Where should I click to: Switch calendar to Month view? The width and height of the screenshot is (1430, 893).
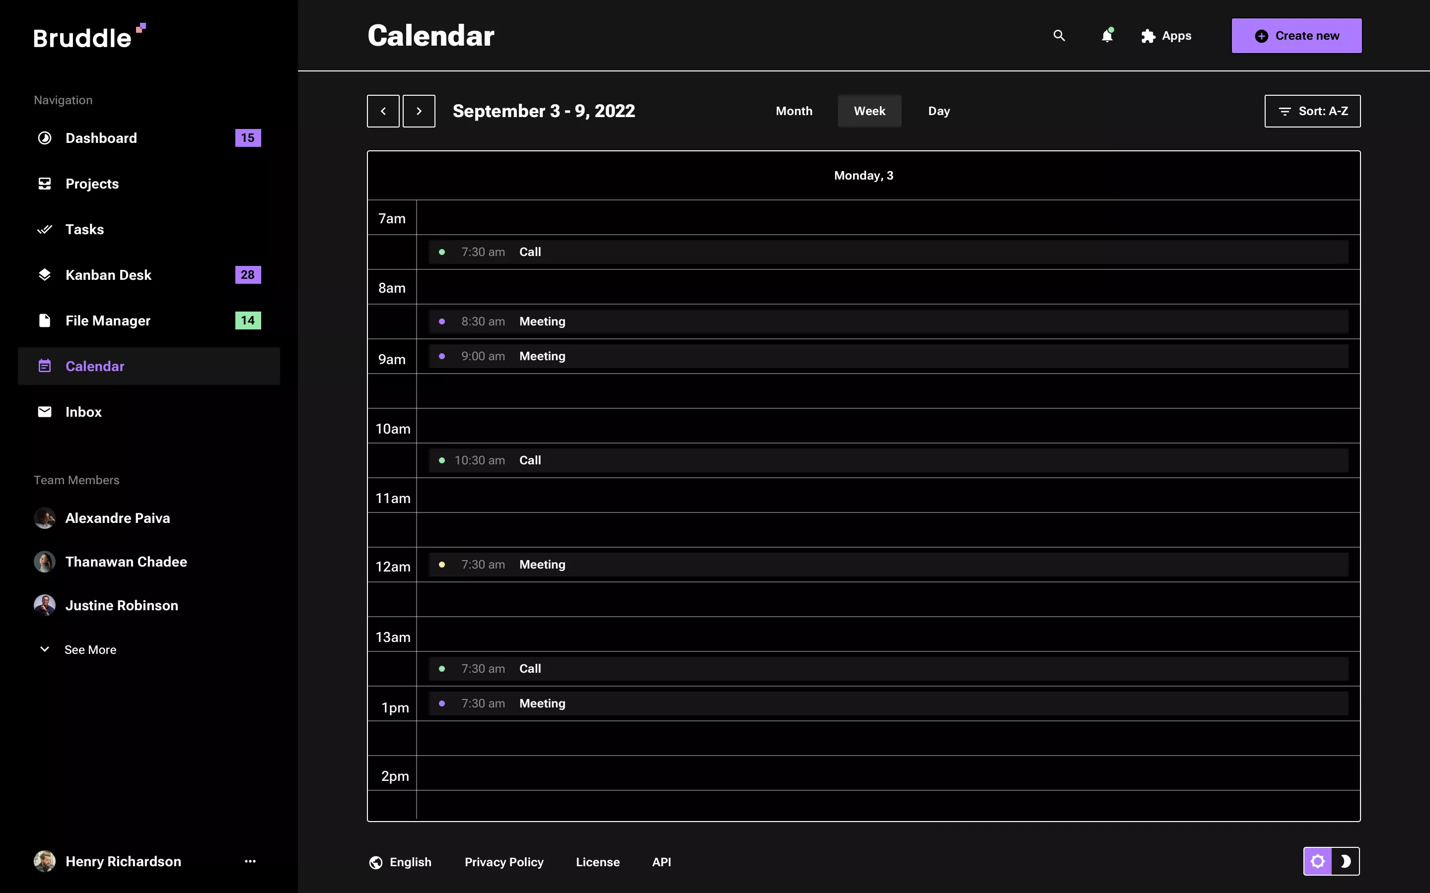click(793, 111)
